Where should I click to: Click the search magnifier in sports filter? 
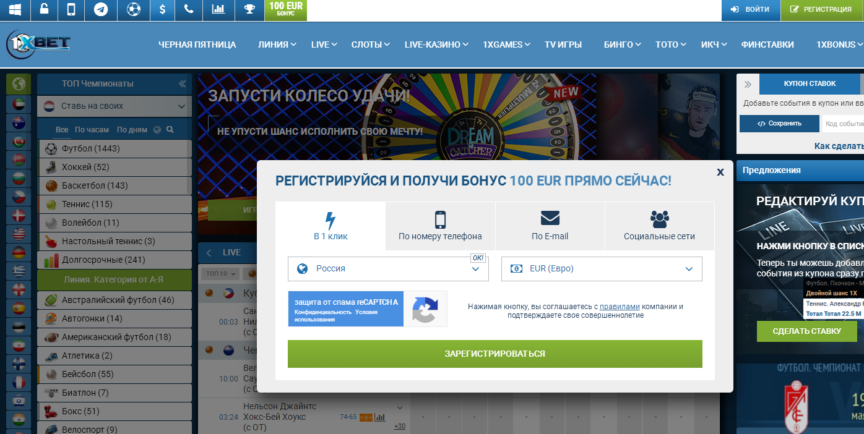(170, 130)
